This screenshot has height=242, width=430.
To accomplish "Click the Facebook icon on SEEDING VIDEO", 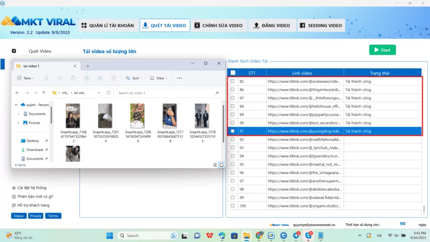I will (x=302, y=25).
